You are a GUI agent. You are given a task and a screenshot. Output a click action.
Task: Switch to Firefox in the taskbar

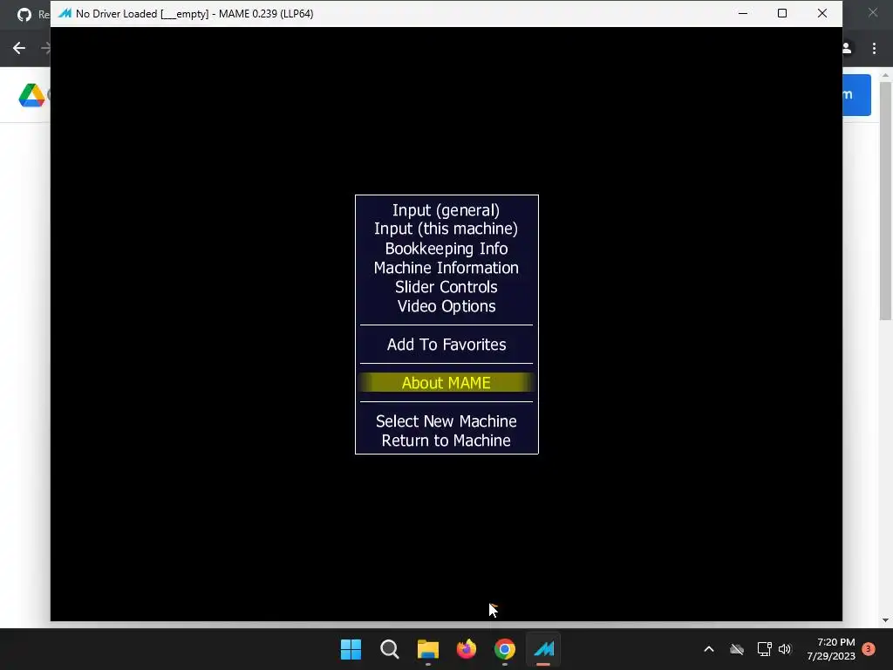click(467, 649)
